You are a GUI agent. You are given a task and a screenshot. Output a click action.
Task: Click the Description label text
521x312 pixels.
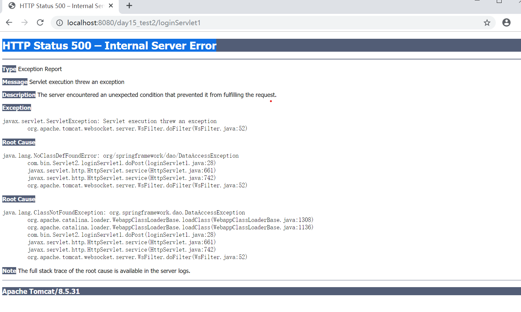[19, 95]
